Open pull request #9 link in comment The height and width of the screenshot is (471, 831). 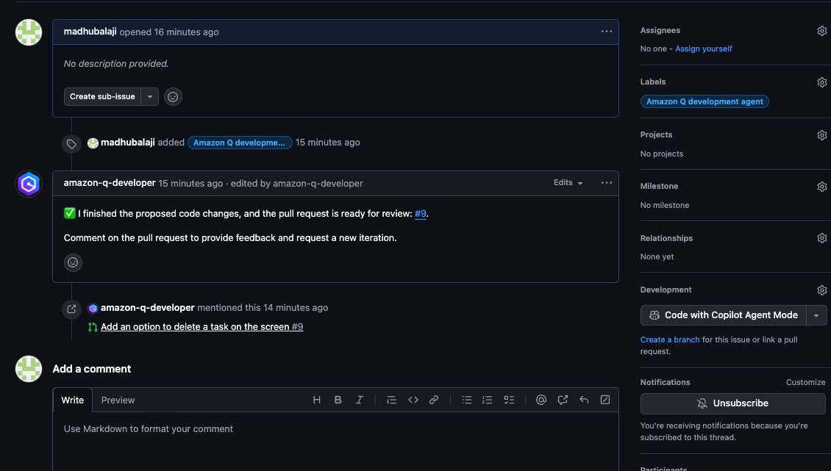pos(420,214)
